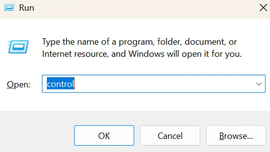Expand the Open command history dropdown
The image size is (270, 152).
pos(259,84)
